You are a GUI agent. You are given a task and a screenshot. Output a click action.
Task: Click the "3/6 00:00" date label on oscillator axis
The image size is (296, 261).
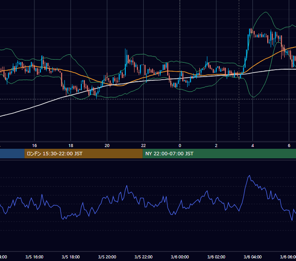(180, 257)
